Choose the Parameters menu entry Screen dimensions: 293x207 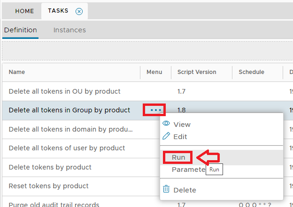188,170
